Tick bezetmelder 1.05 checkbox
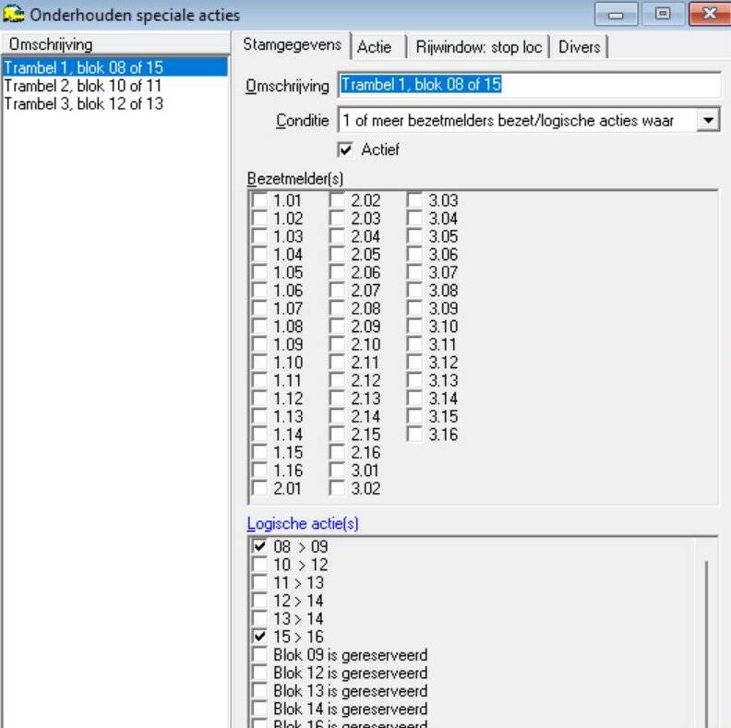This screenshot has height=728, width=731. 259,272
